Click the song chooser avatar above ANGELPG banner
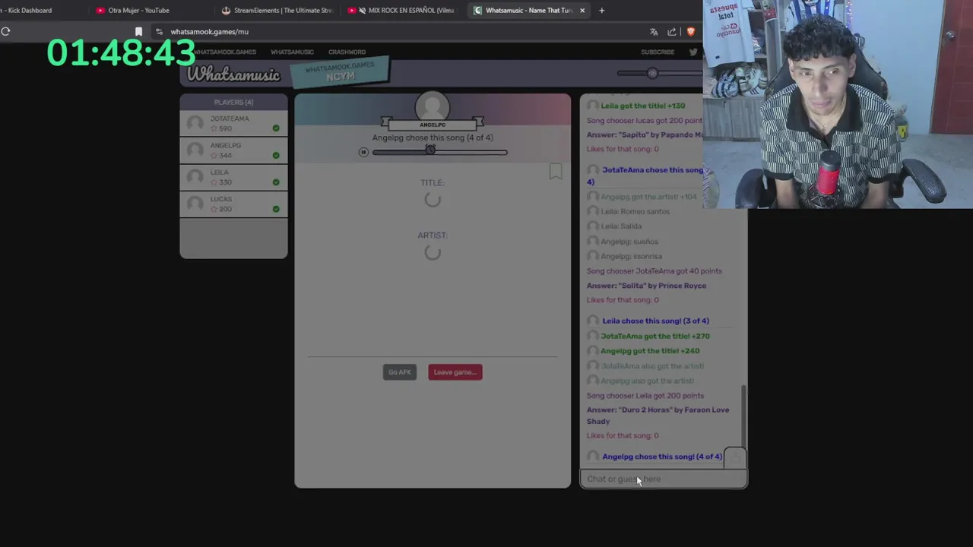The height and width of the screenshot is (547, 973). [433, 106]
